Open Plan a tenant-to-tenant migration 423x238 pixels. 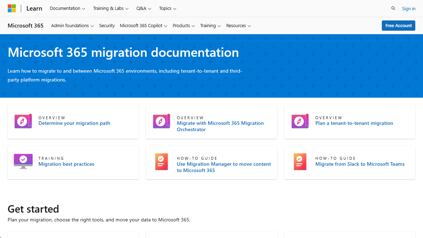point(354,123)
